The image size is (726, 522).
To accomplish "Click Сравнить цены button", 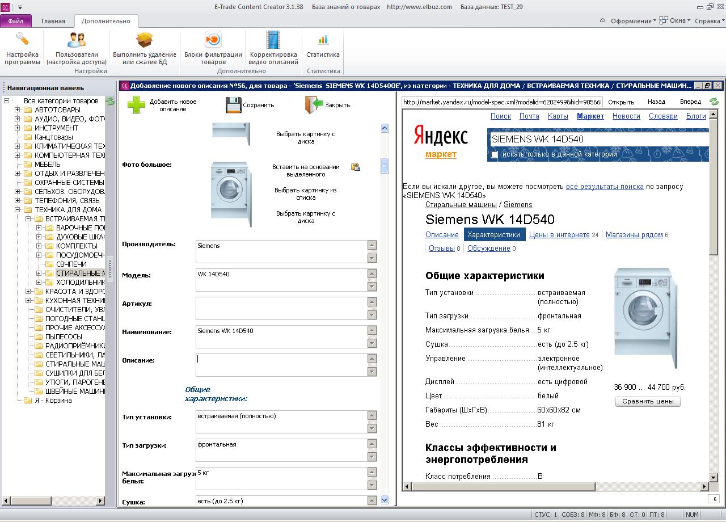I will point(648,401).
